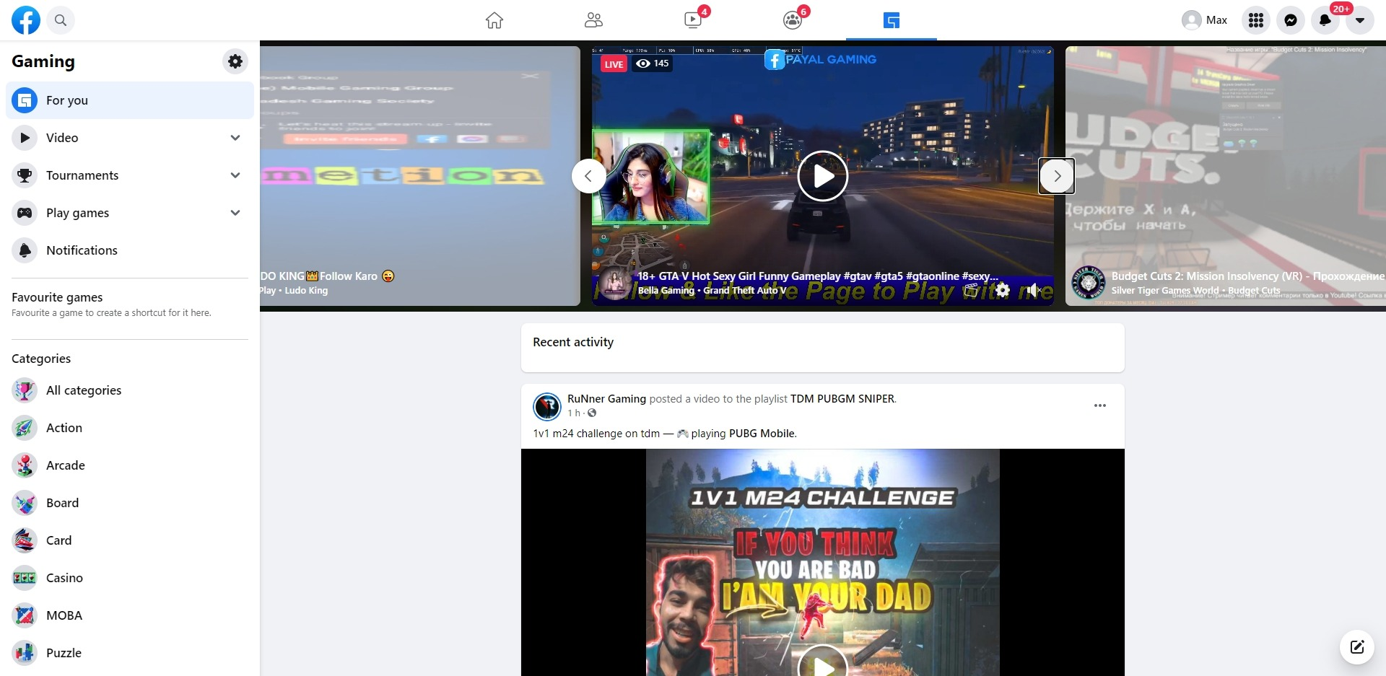This screenshot has height=676, width=1386.
Task: Select the Arcade category
Action: (130, 465)
